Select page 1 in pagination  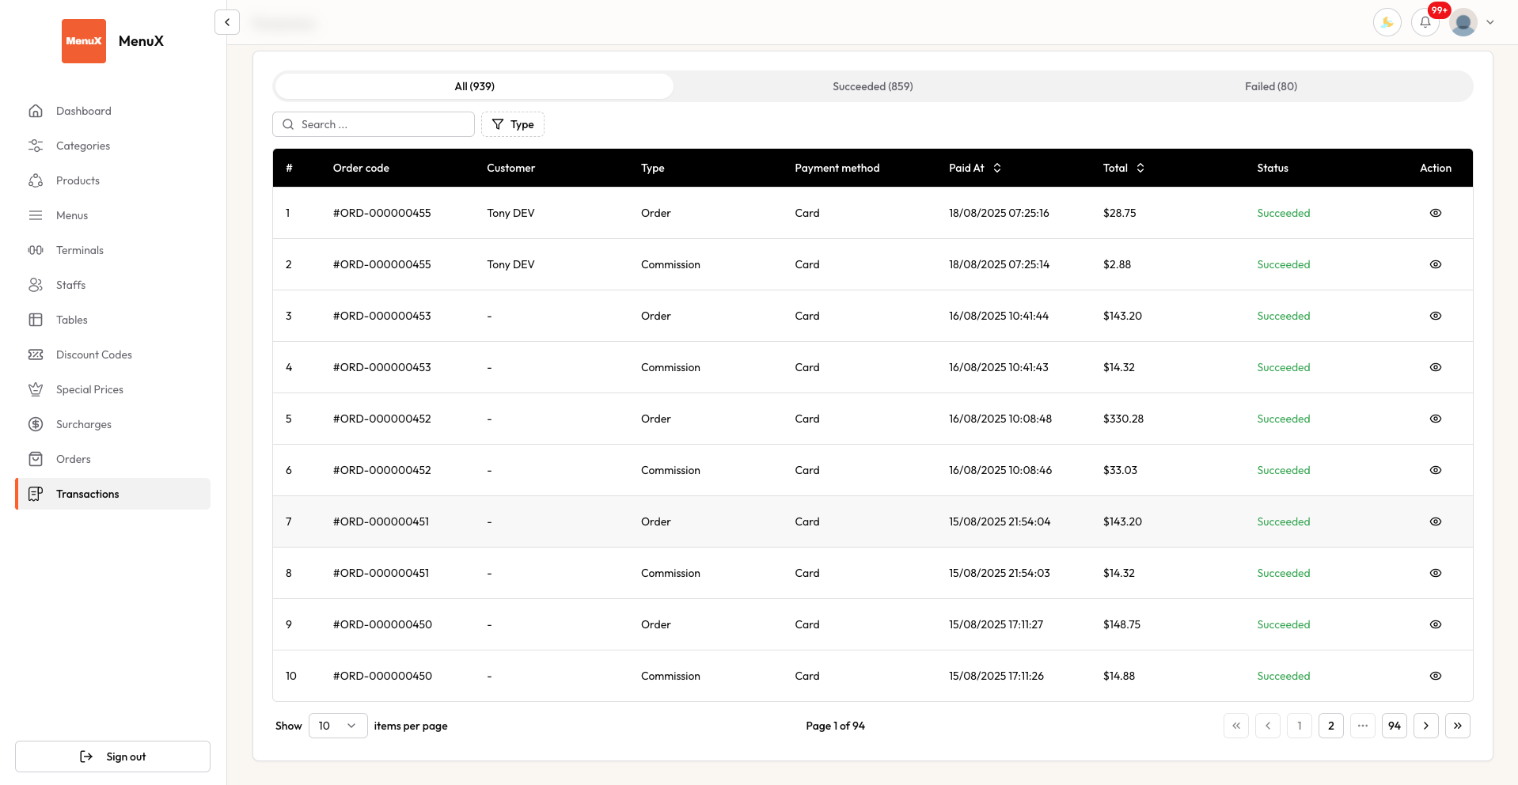click(1299, 726)
